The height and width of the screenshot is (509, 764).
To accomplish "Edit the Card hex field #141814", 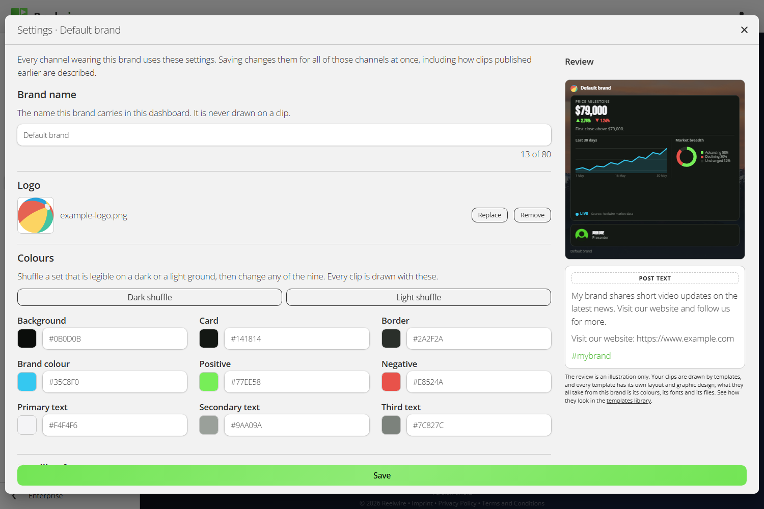I will (297, 338).
